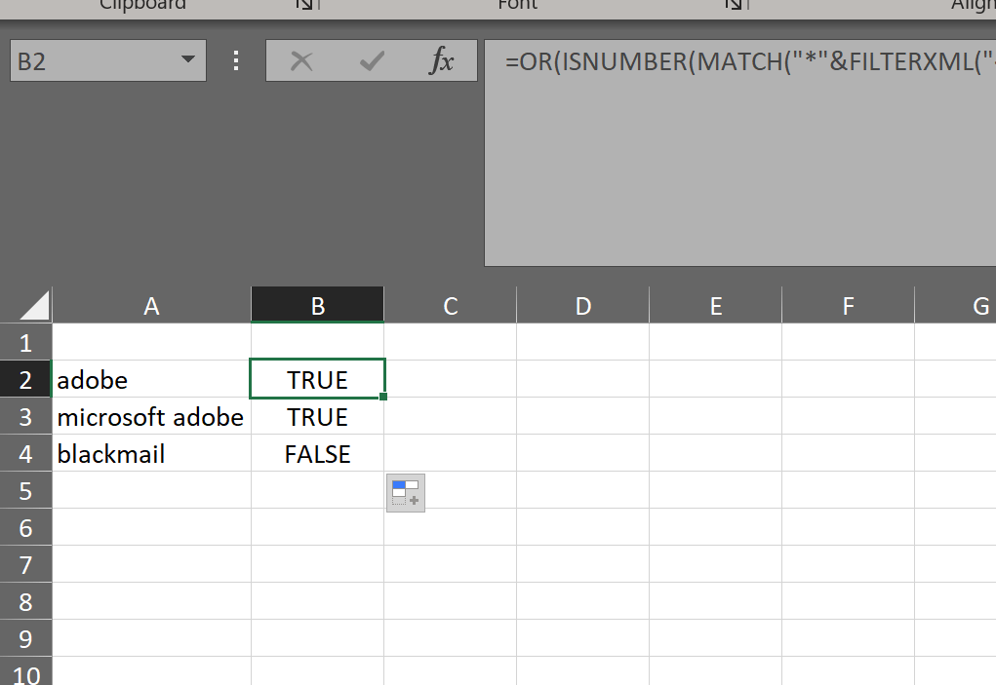Open Clipboard group dialog launcher

(307, 5)
